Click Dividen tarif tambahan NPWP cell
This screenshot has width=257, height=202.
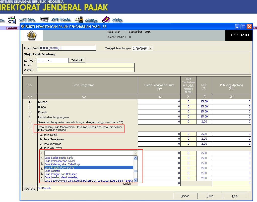coord(188,102)
